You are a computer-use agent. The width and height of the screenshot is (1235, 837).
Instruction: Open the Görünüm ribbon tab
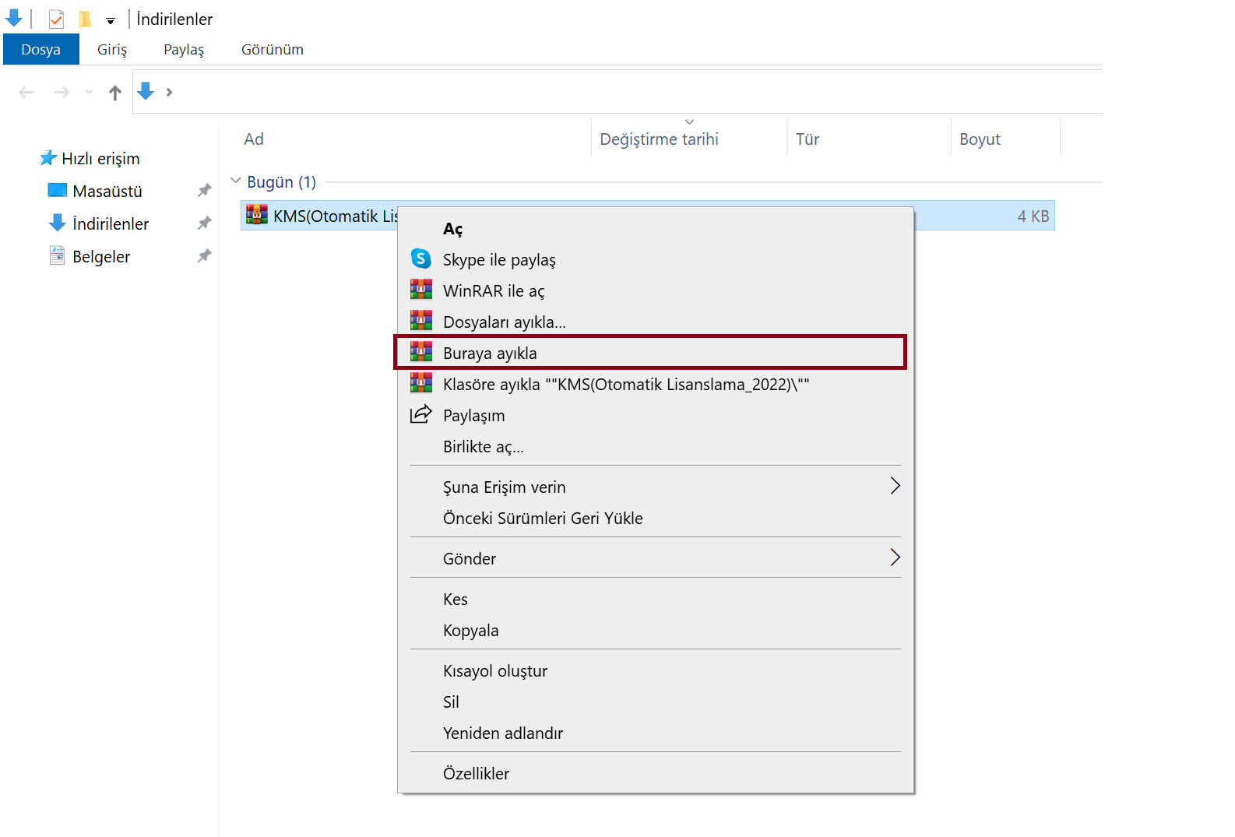pos(272,50)
